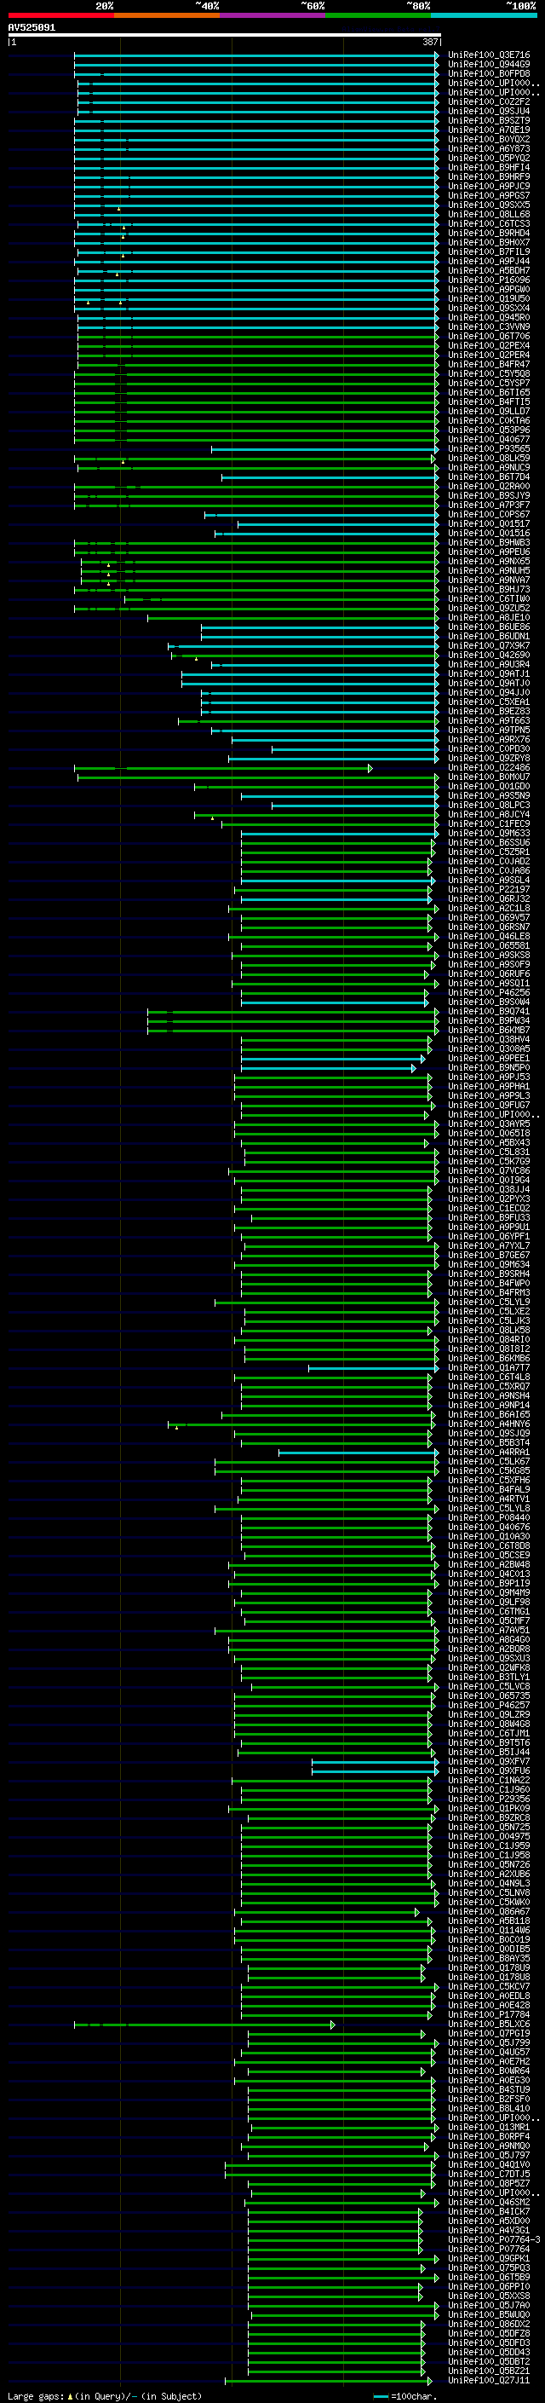This screenshot has width=545, height=2403.
Task: Open hit UniRef100_Q2PEX4
Action: pyautogui.click(x=489, y=345)
